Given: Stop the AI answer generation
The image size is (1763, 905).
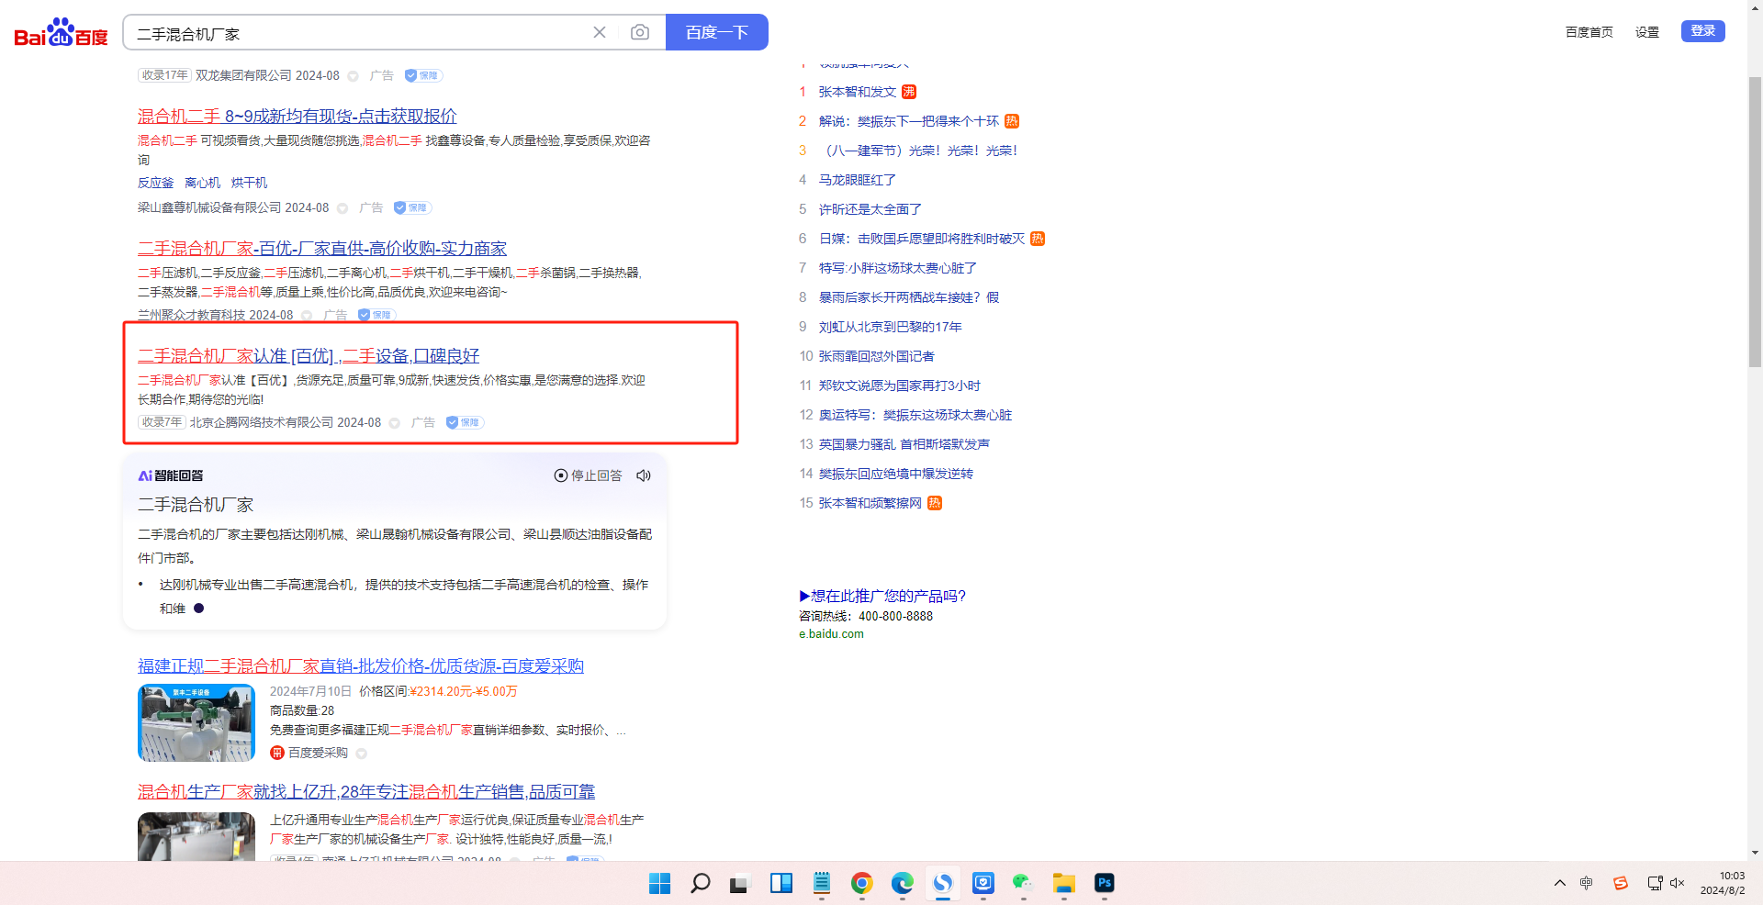Looking at the screenshot, I should tap(588, 475).
